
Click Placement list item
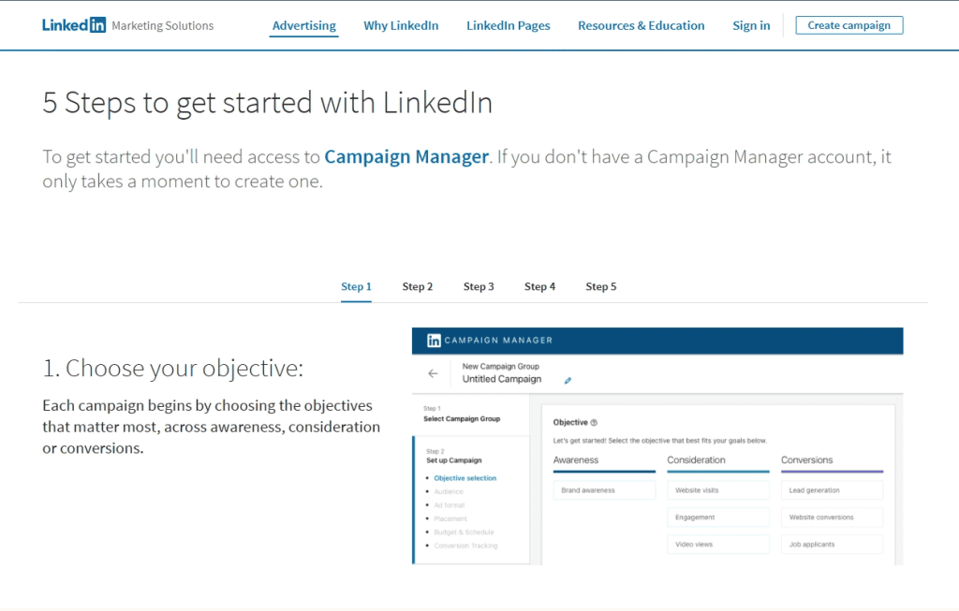tap(450, 518)
